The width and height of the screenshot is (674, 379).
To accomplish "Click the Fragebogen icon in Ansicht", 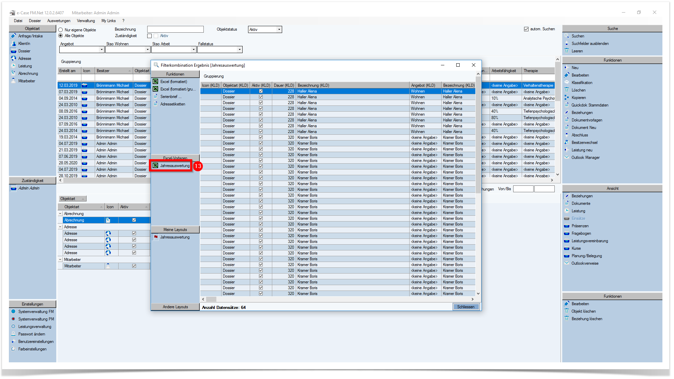I will pyautogui.click(x=567, y=233).
